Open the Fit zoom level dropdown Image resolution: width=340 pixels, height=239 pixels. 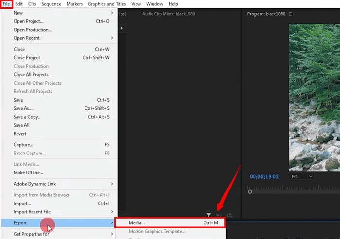[x=302, y=176]
